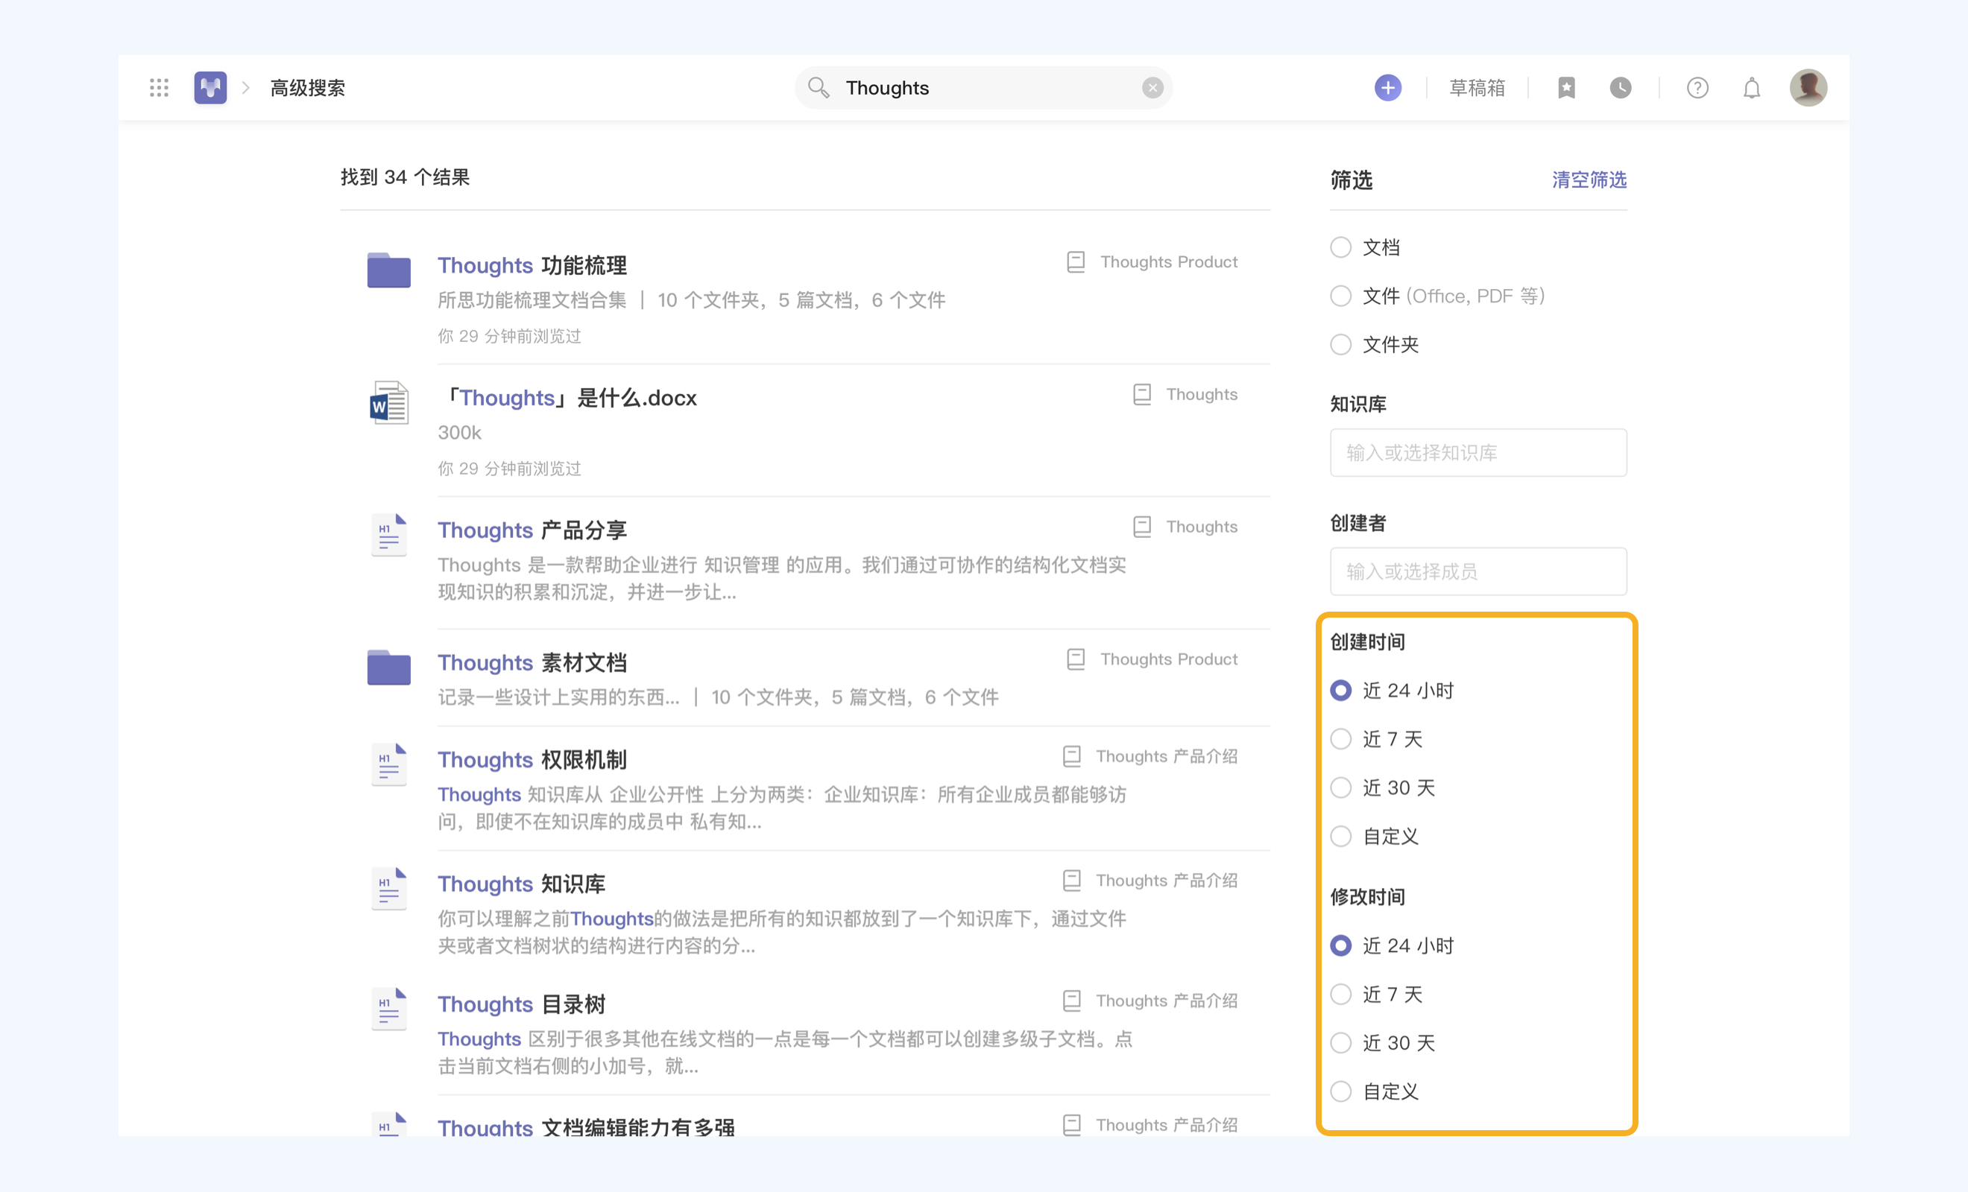
Task: Click the search magnifier icon
Action: pyautogui.click(x=818, y=88)
